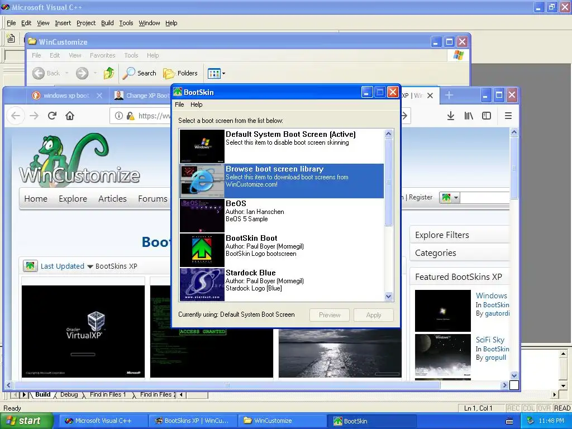Click WinCustomize Explore nav link

(x=73, y=198)
